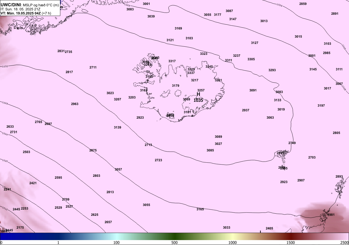The image size is (349, 245).
Task: Click the height value 2805
Action: (x=336, y=133)
